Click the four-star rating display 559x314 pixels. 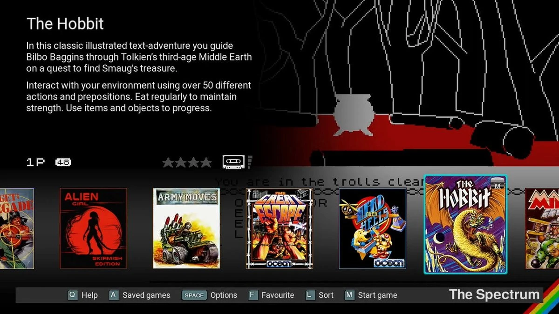tap(187, 162)
